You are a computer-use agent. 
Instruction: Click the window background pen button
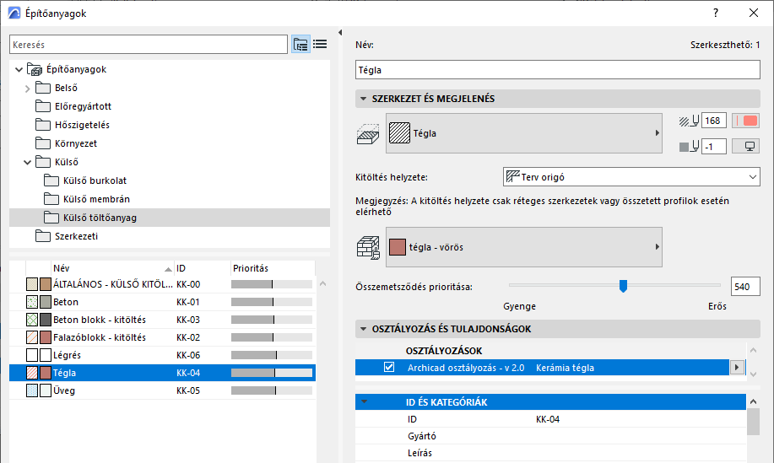745,147
